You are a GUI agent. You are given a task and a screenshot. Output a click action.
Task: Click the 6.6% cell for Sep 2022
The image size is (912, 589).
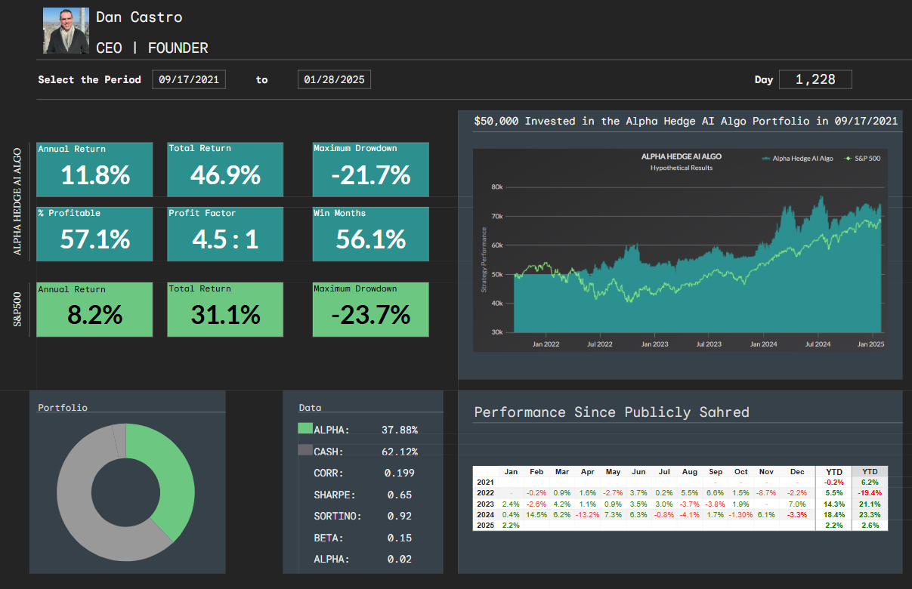(x=715, y=492)
